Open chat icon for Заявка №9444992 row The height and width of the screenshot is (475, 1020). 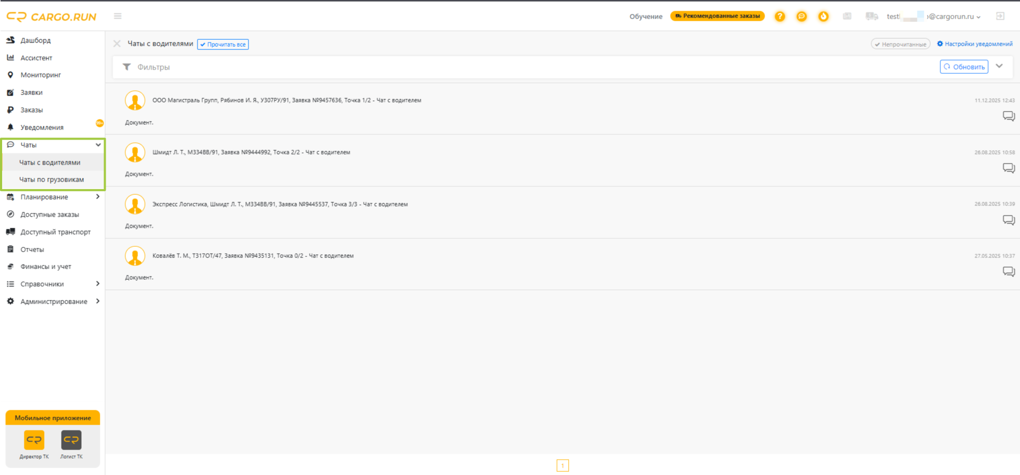point(1009,168)
